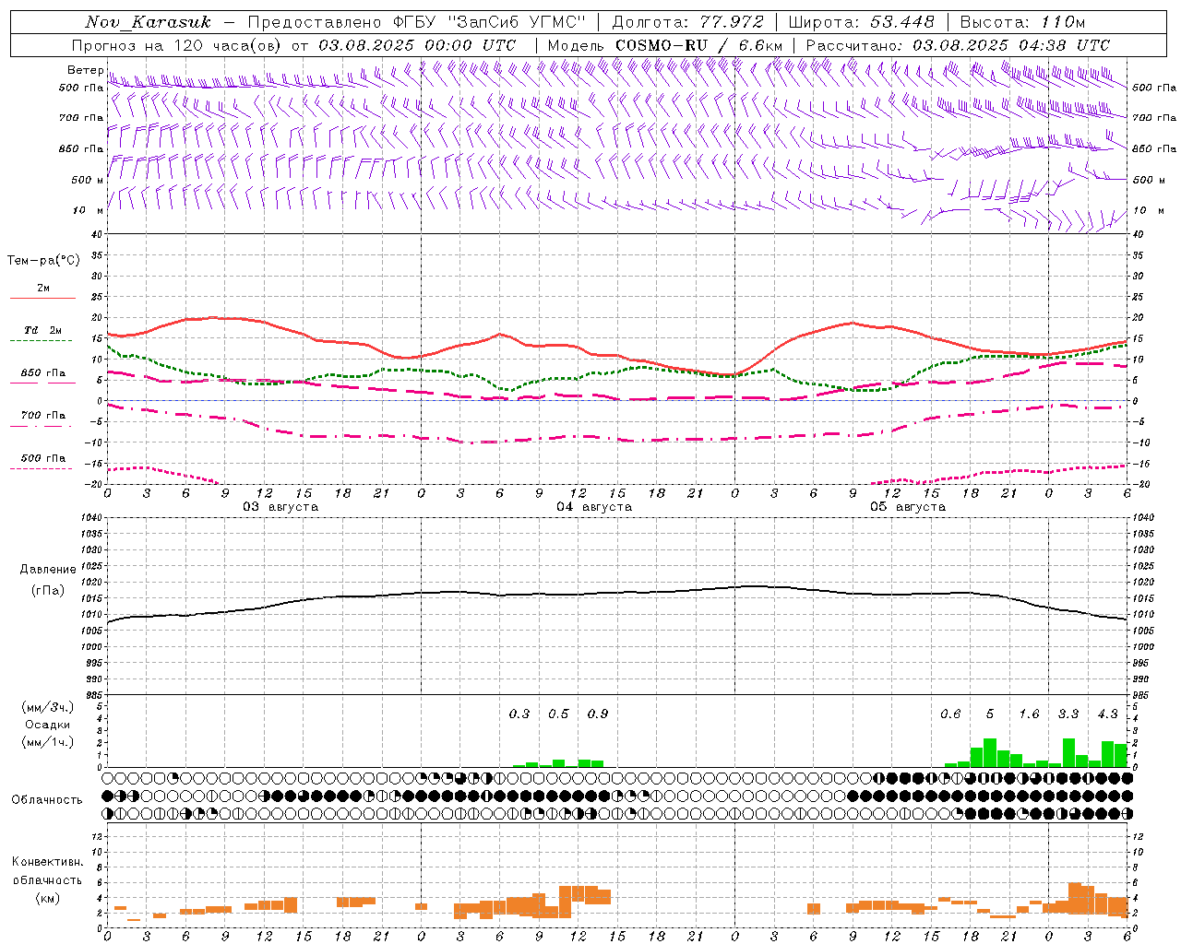
Task: Click the '03 августа' date label
Action: pos(280,507)
